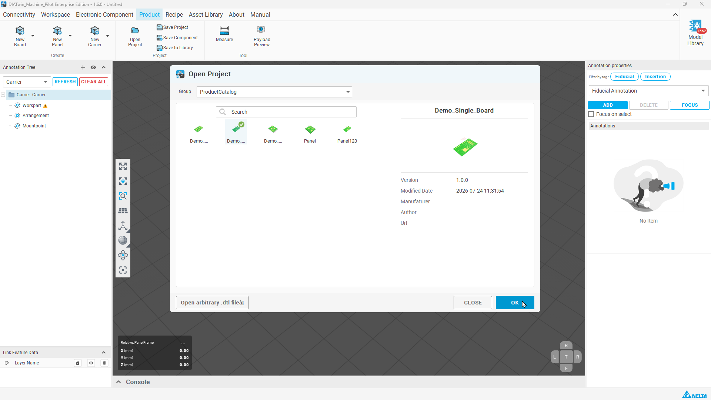The image size is (711, 400).
Task: Click the New Carrier icon
Action: [95, 36]
